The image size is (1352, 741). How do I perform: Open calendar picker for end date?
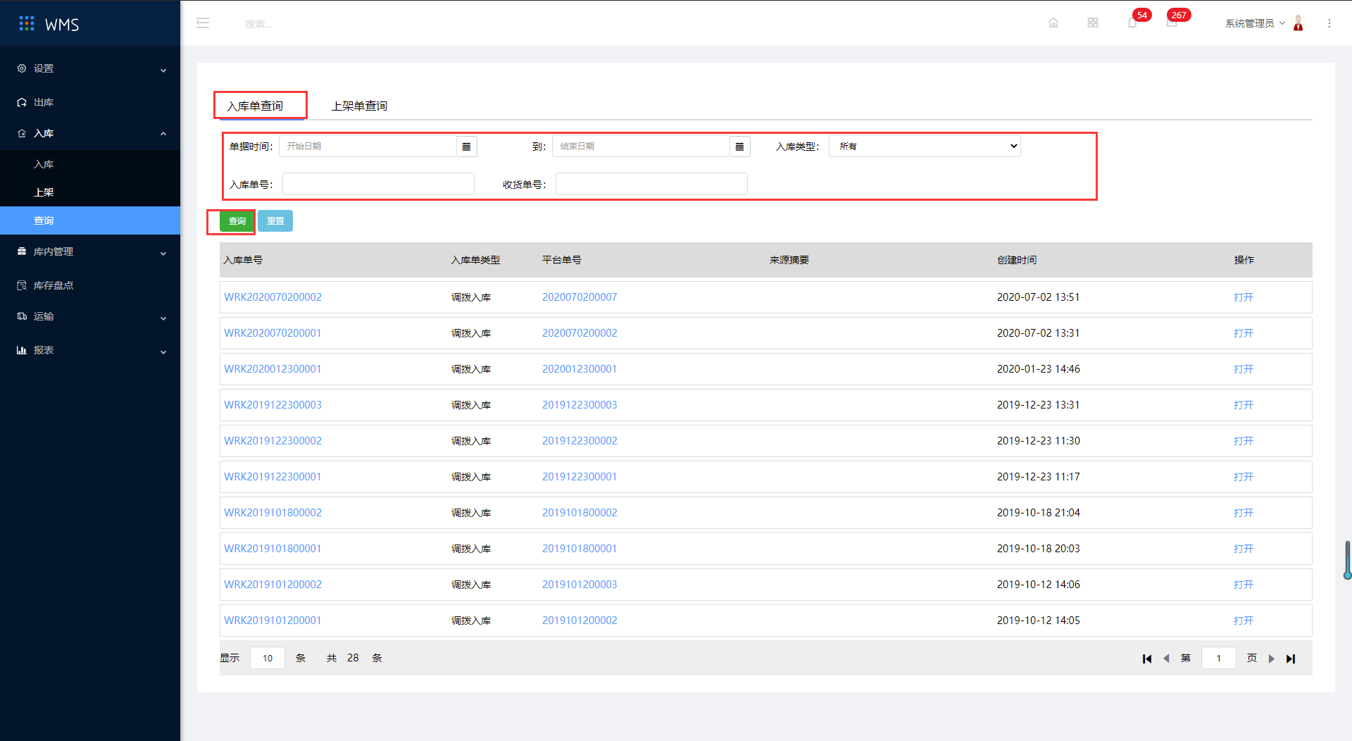(739, 147)
